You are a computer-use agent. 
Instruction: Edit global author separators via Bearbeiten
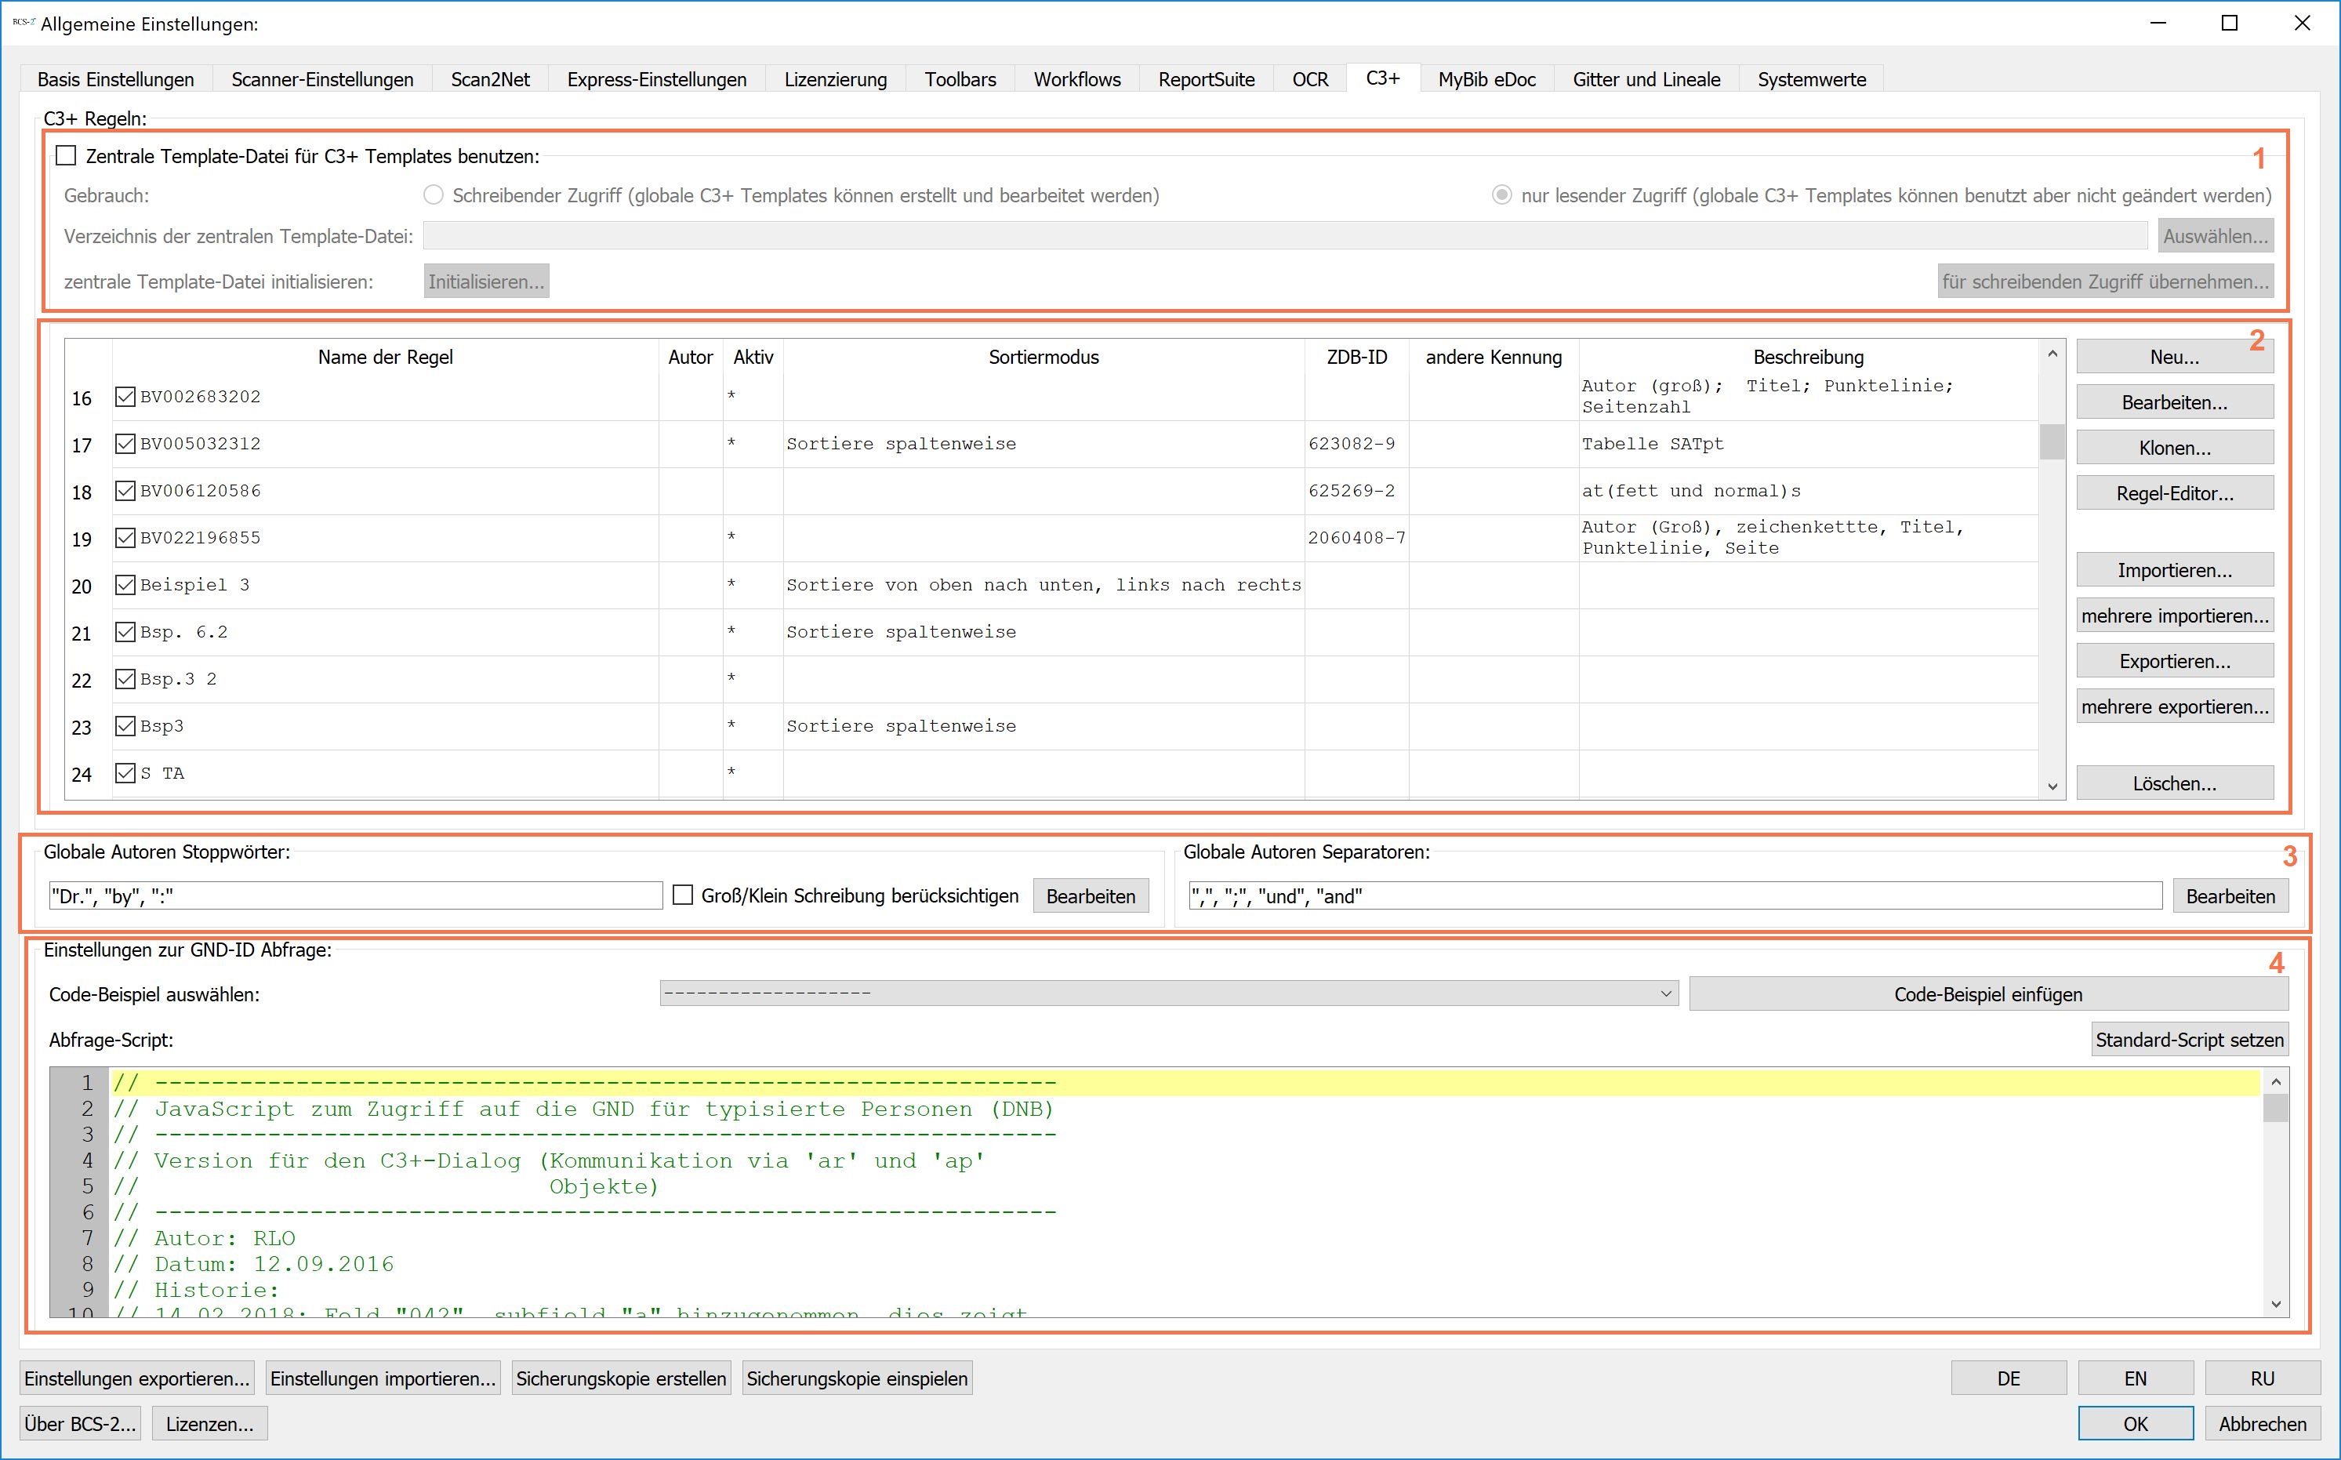pos(2230,896)
